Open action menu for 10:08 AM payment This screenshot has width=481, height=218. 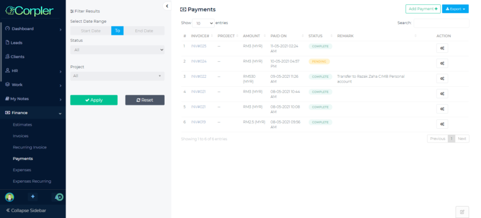click(x=442, y=109)
